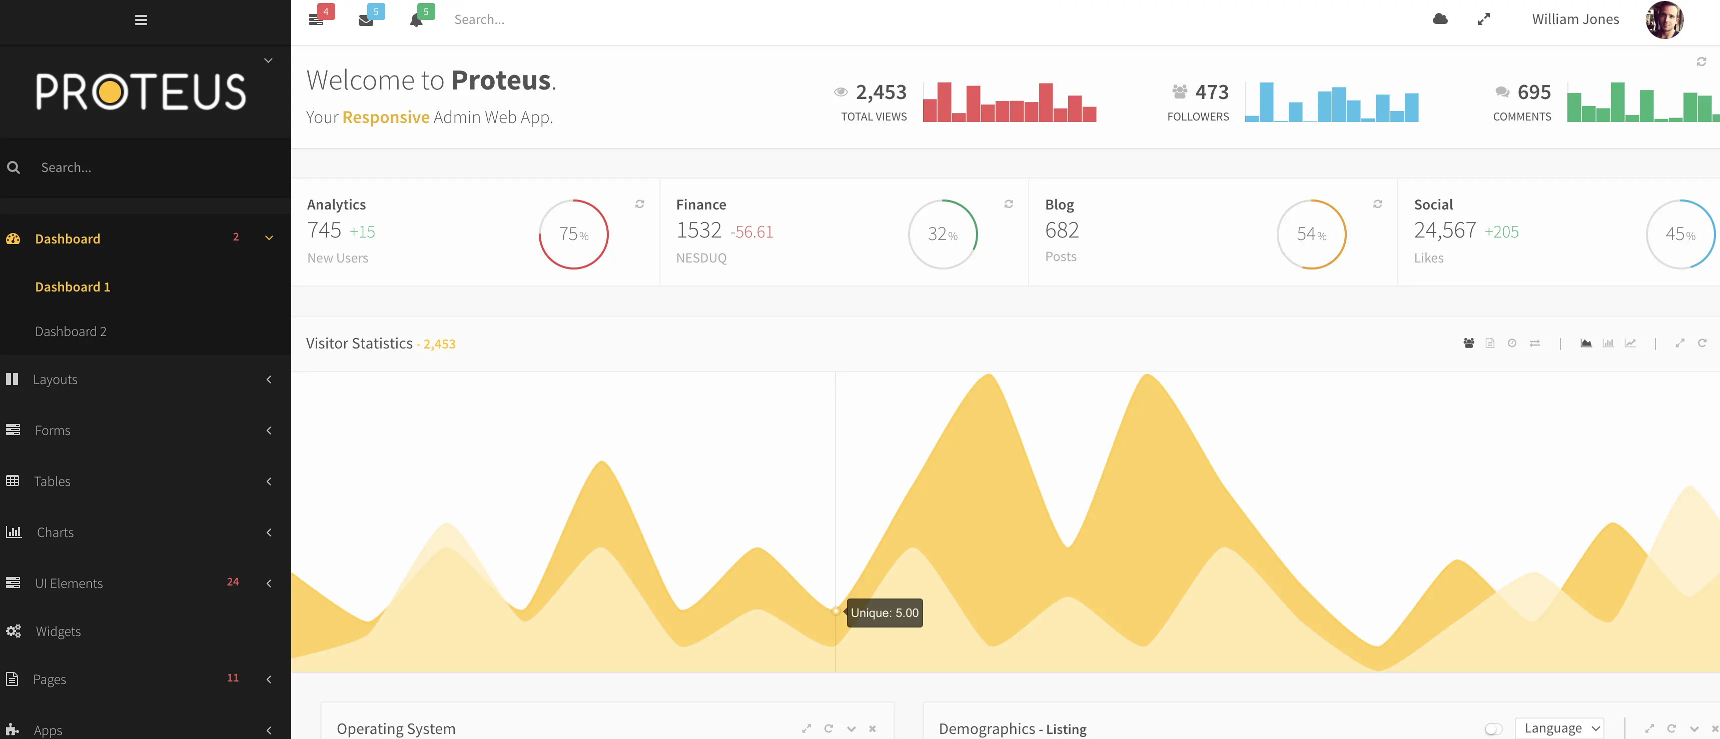Refresh the Demographics panel
This screenshot has width=1720, height=739.
click(1671, 729)
